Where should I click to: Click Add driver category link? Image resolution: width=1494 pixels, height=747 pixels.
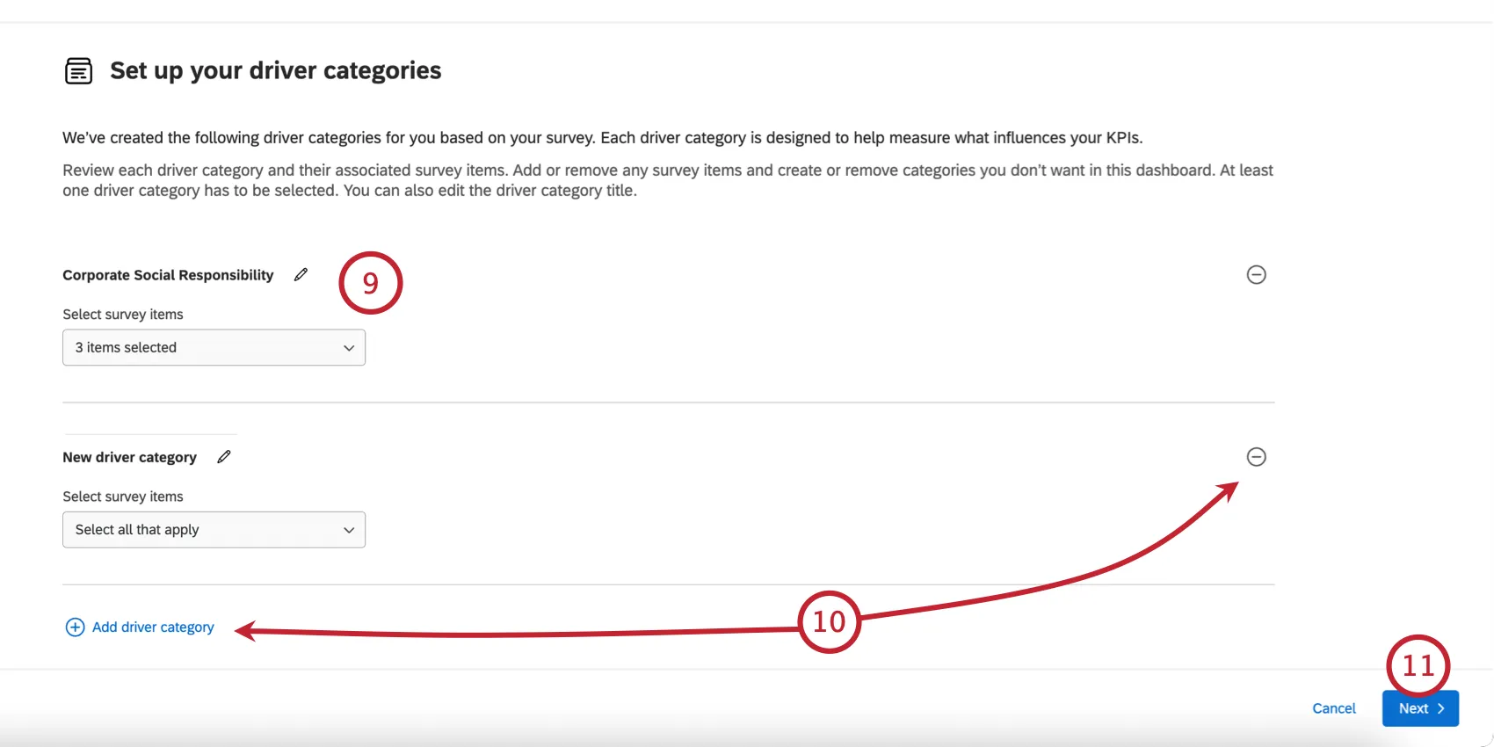coord(153,627)
